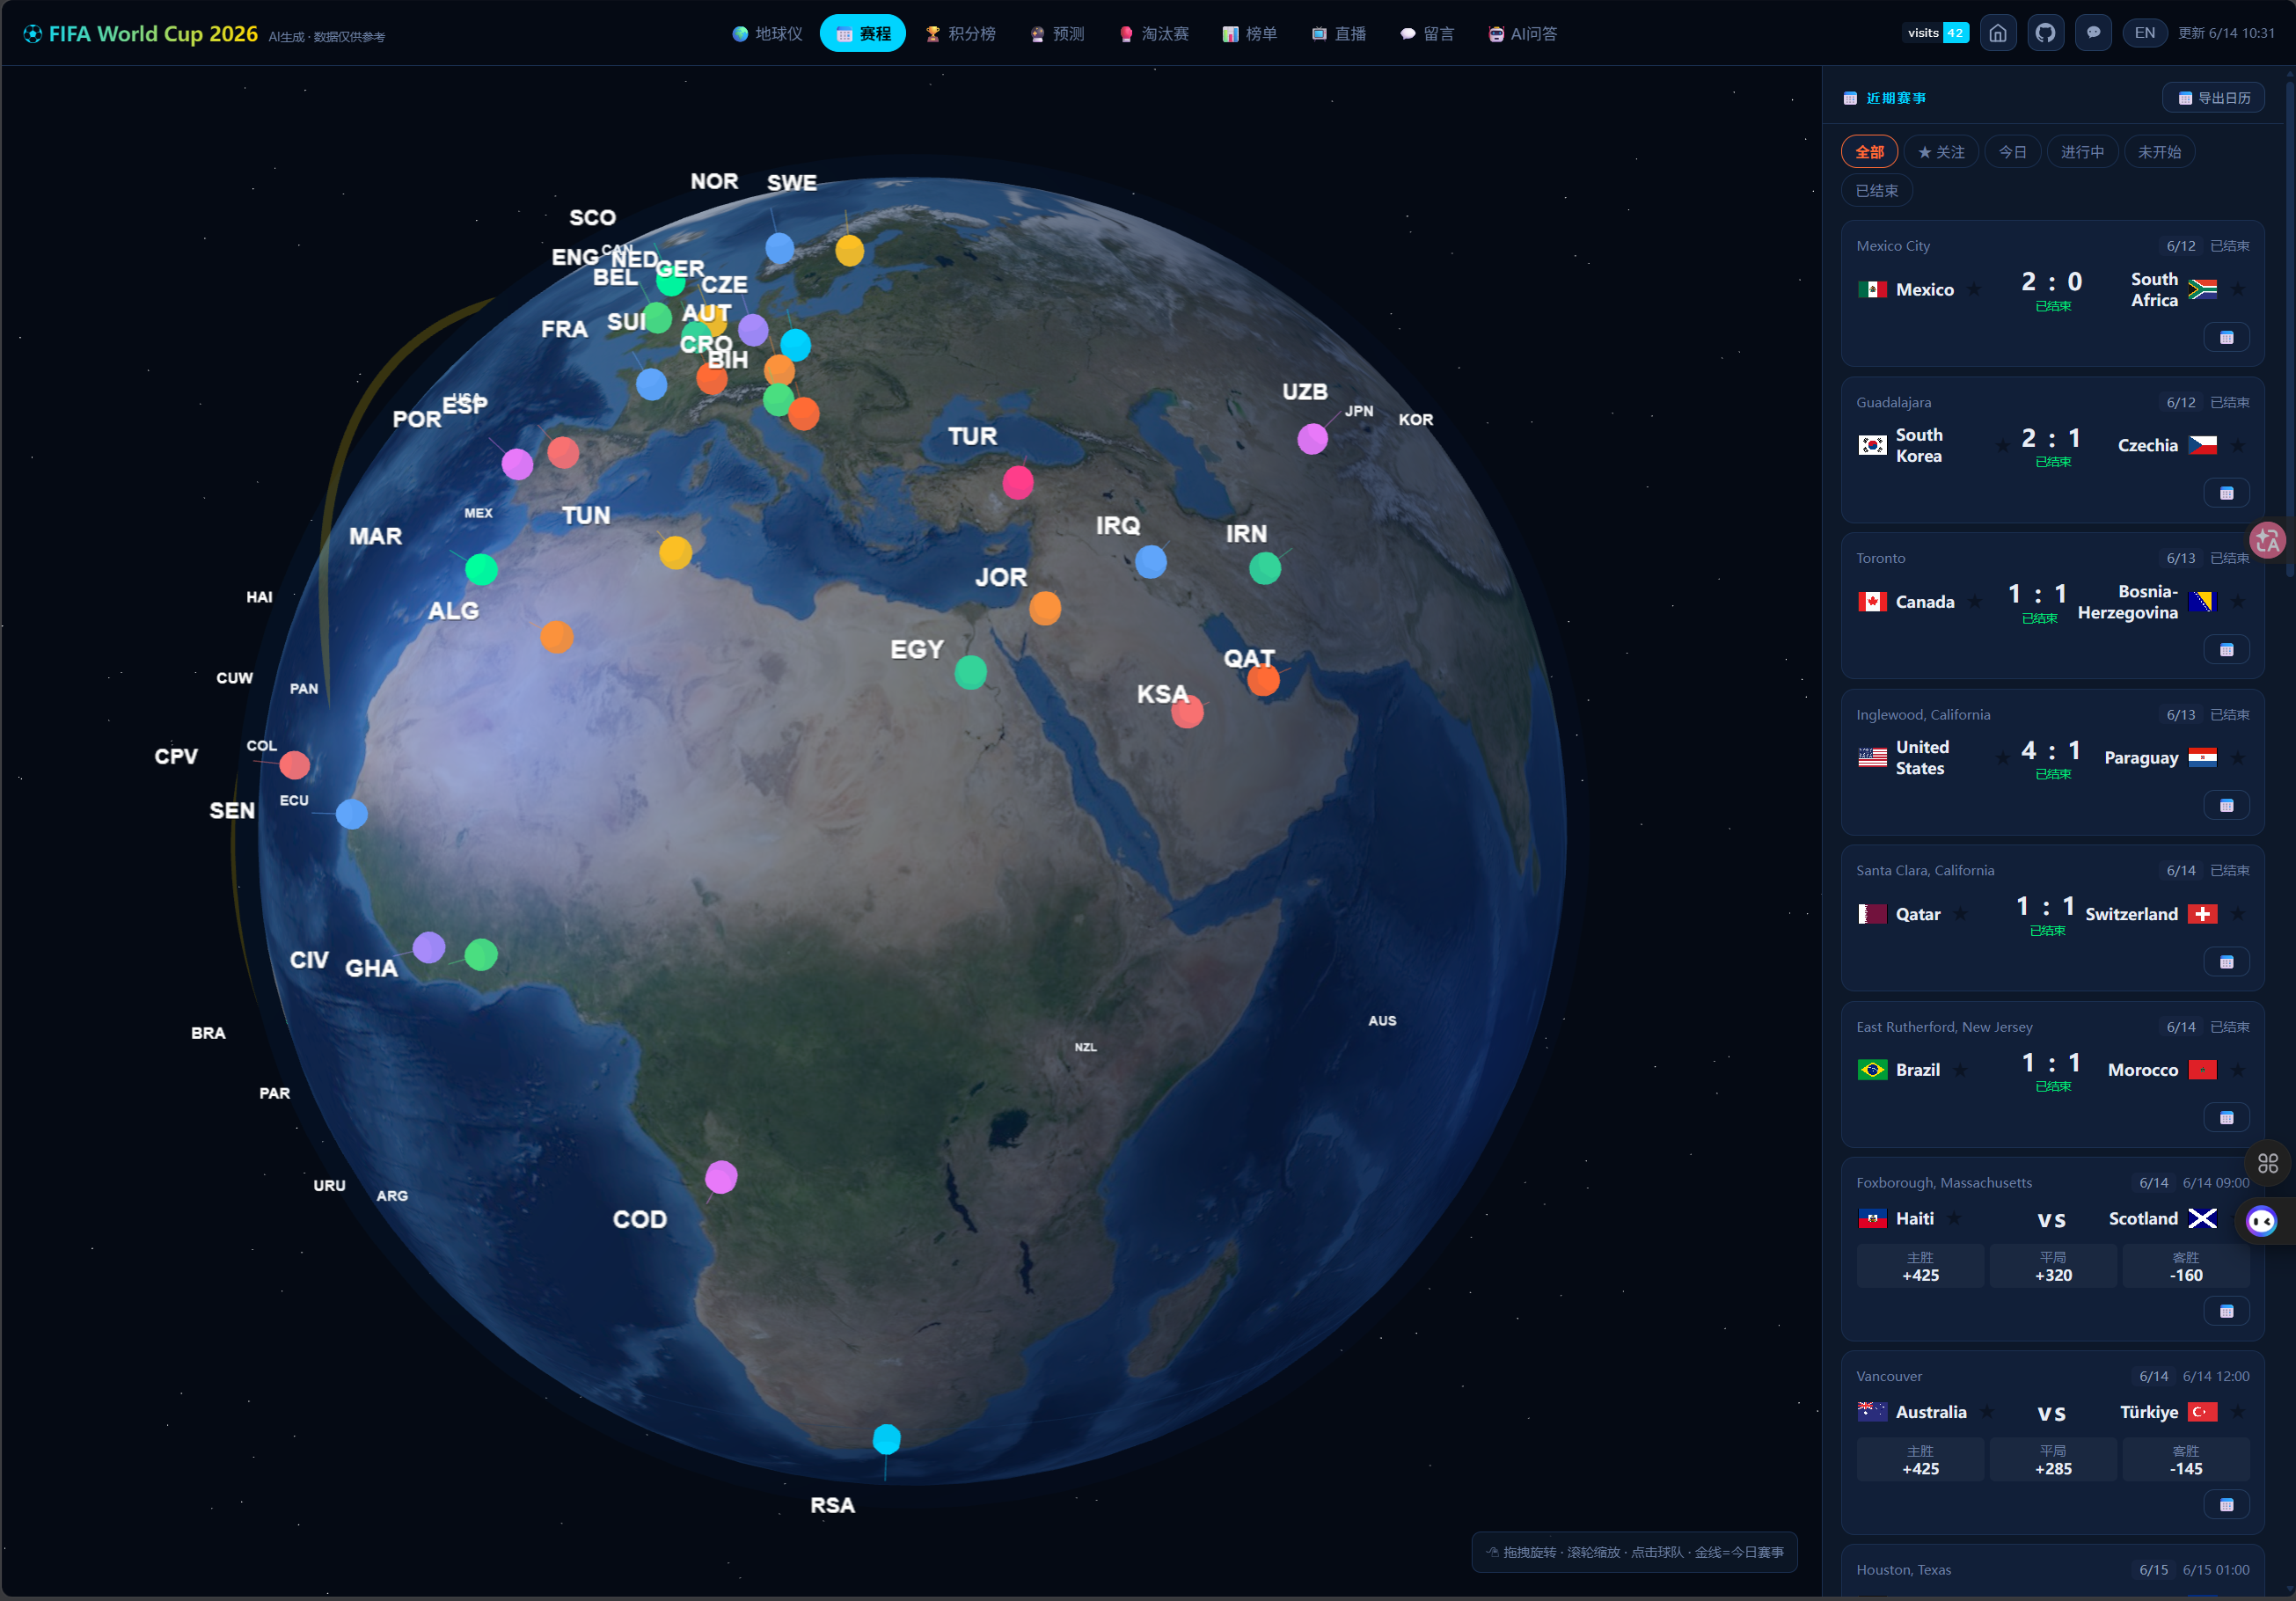The image size is (2296, 1601).
Task: Add Canada vs Bosnia-Herzegovina to calendar
Action: [2226, 650]
